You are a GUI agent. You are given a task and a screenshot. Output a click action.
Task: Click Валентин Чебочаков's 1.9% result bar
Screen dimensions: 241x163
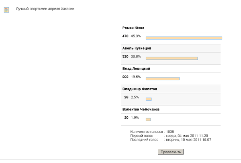pos(148,119)
